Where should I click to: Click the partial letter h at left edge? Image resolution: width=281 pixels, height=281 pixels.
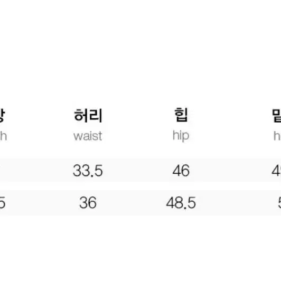3,136
